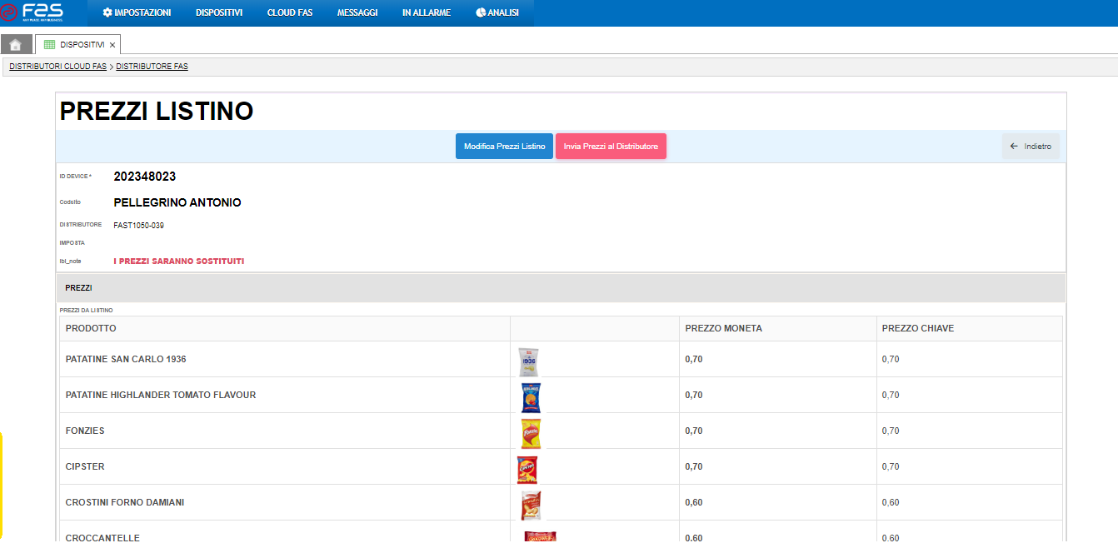Click the grid icon on the Dispositivi tab
The image size is (1118, 543).
pos(49,45)
